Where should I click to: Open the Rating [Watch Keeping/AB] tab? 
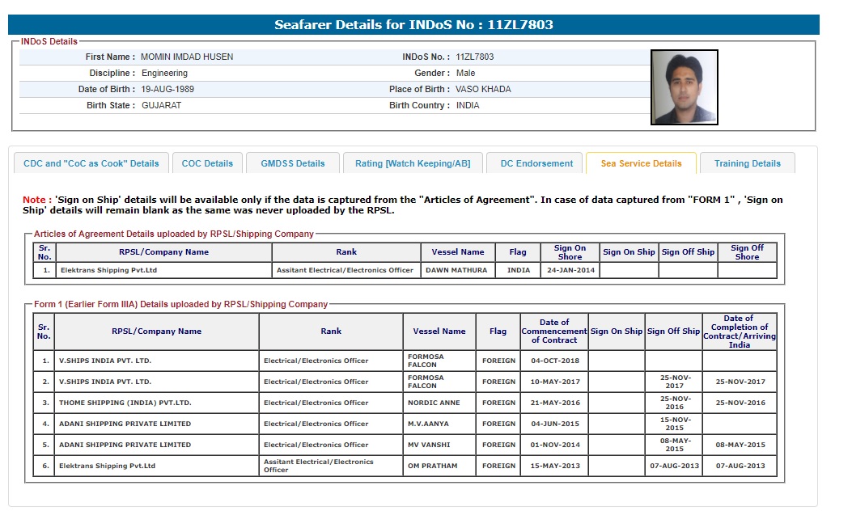pyautogui.click(x=413, y=163)
